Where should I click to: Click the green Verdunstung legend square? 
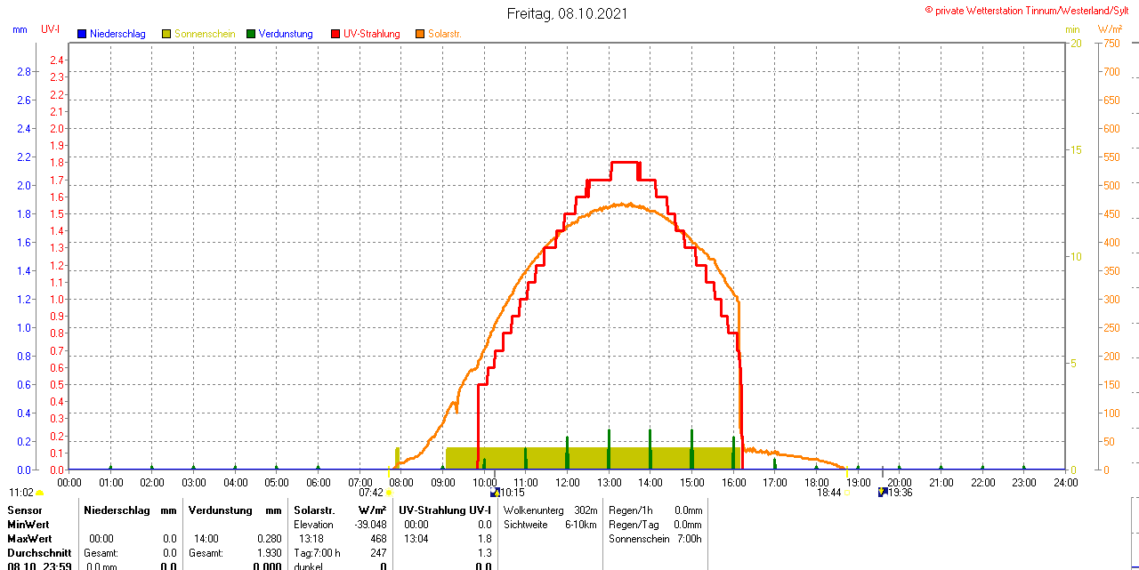coord(251,34)
